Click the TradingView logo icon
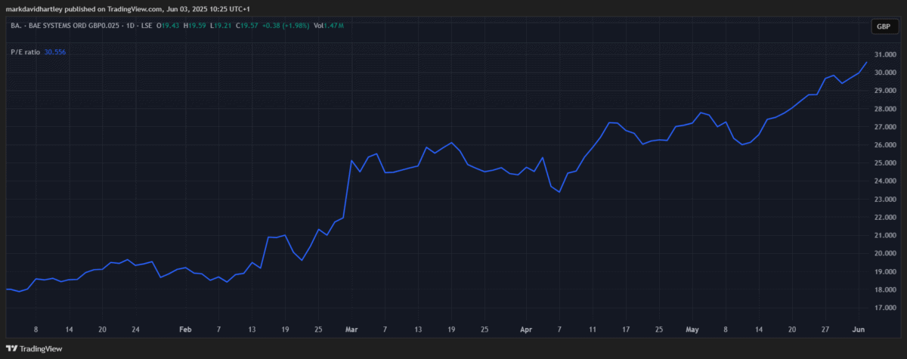The image size is (907, 359). click(12, 348)
